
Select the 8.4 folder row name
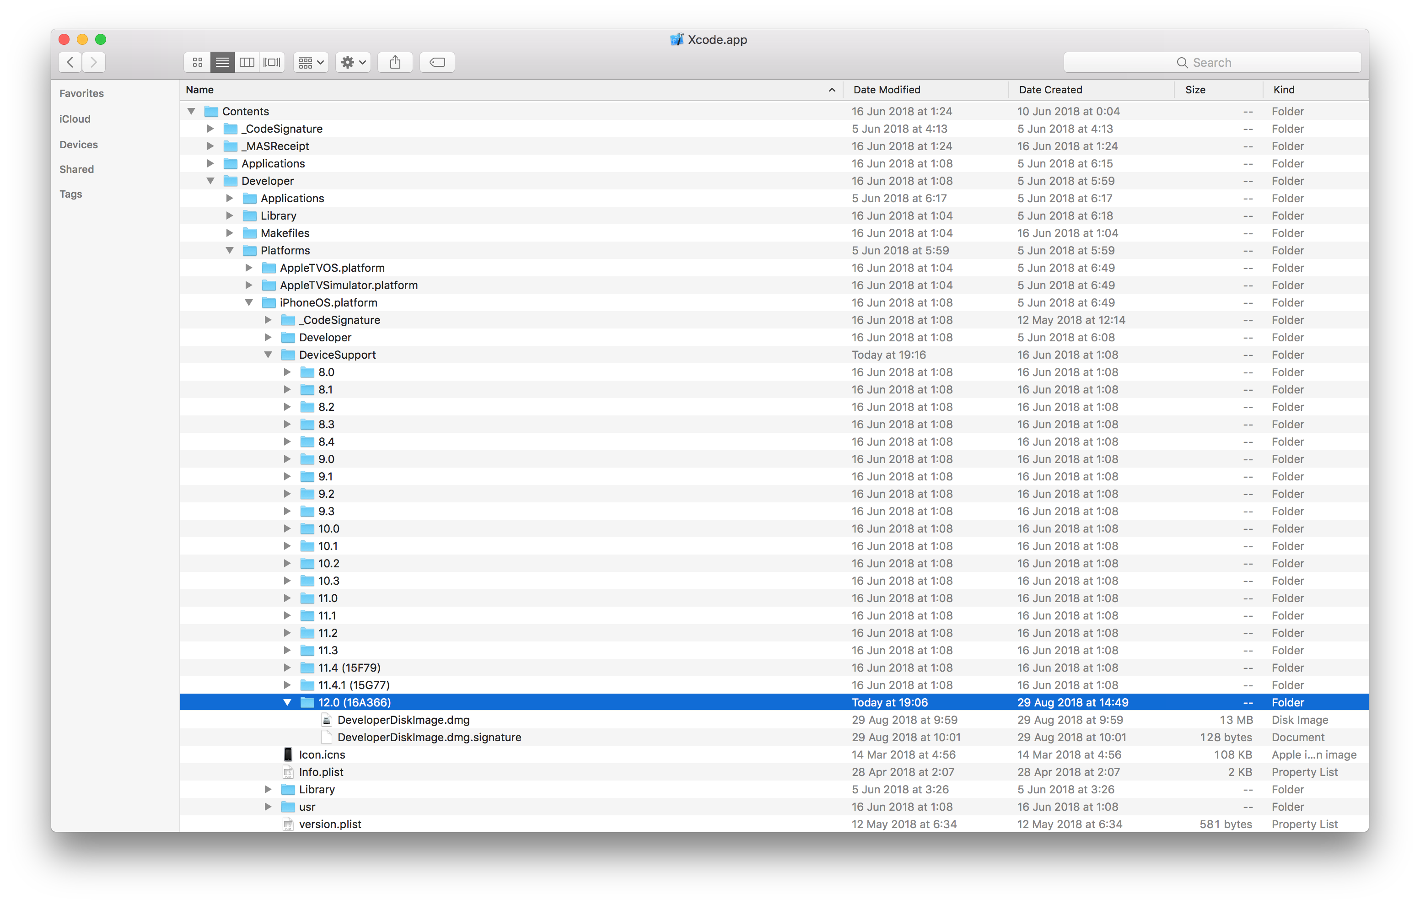click(326, 442)
